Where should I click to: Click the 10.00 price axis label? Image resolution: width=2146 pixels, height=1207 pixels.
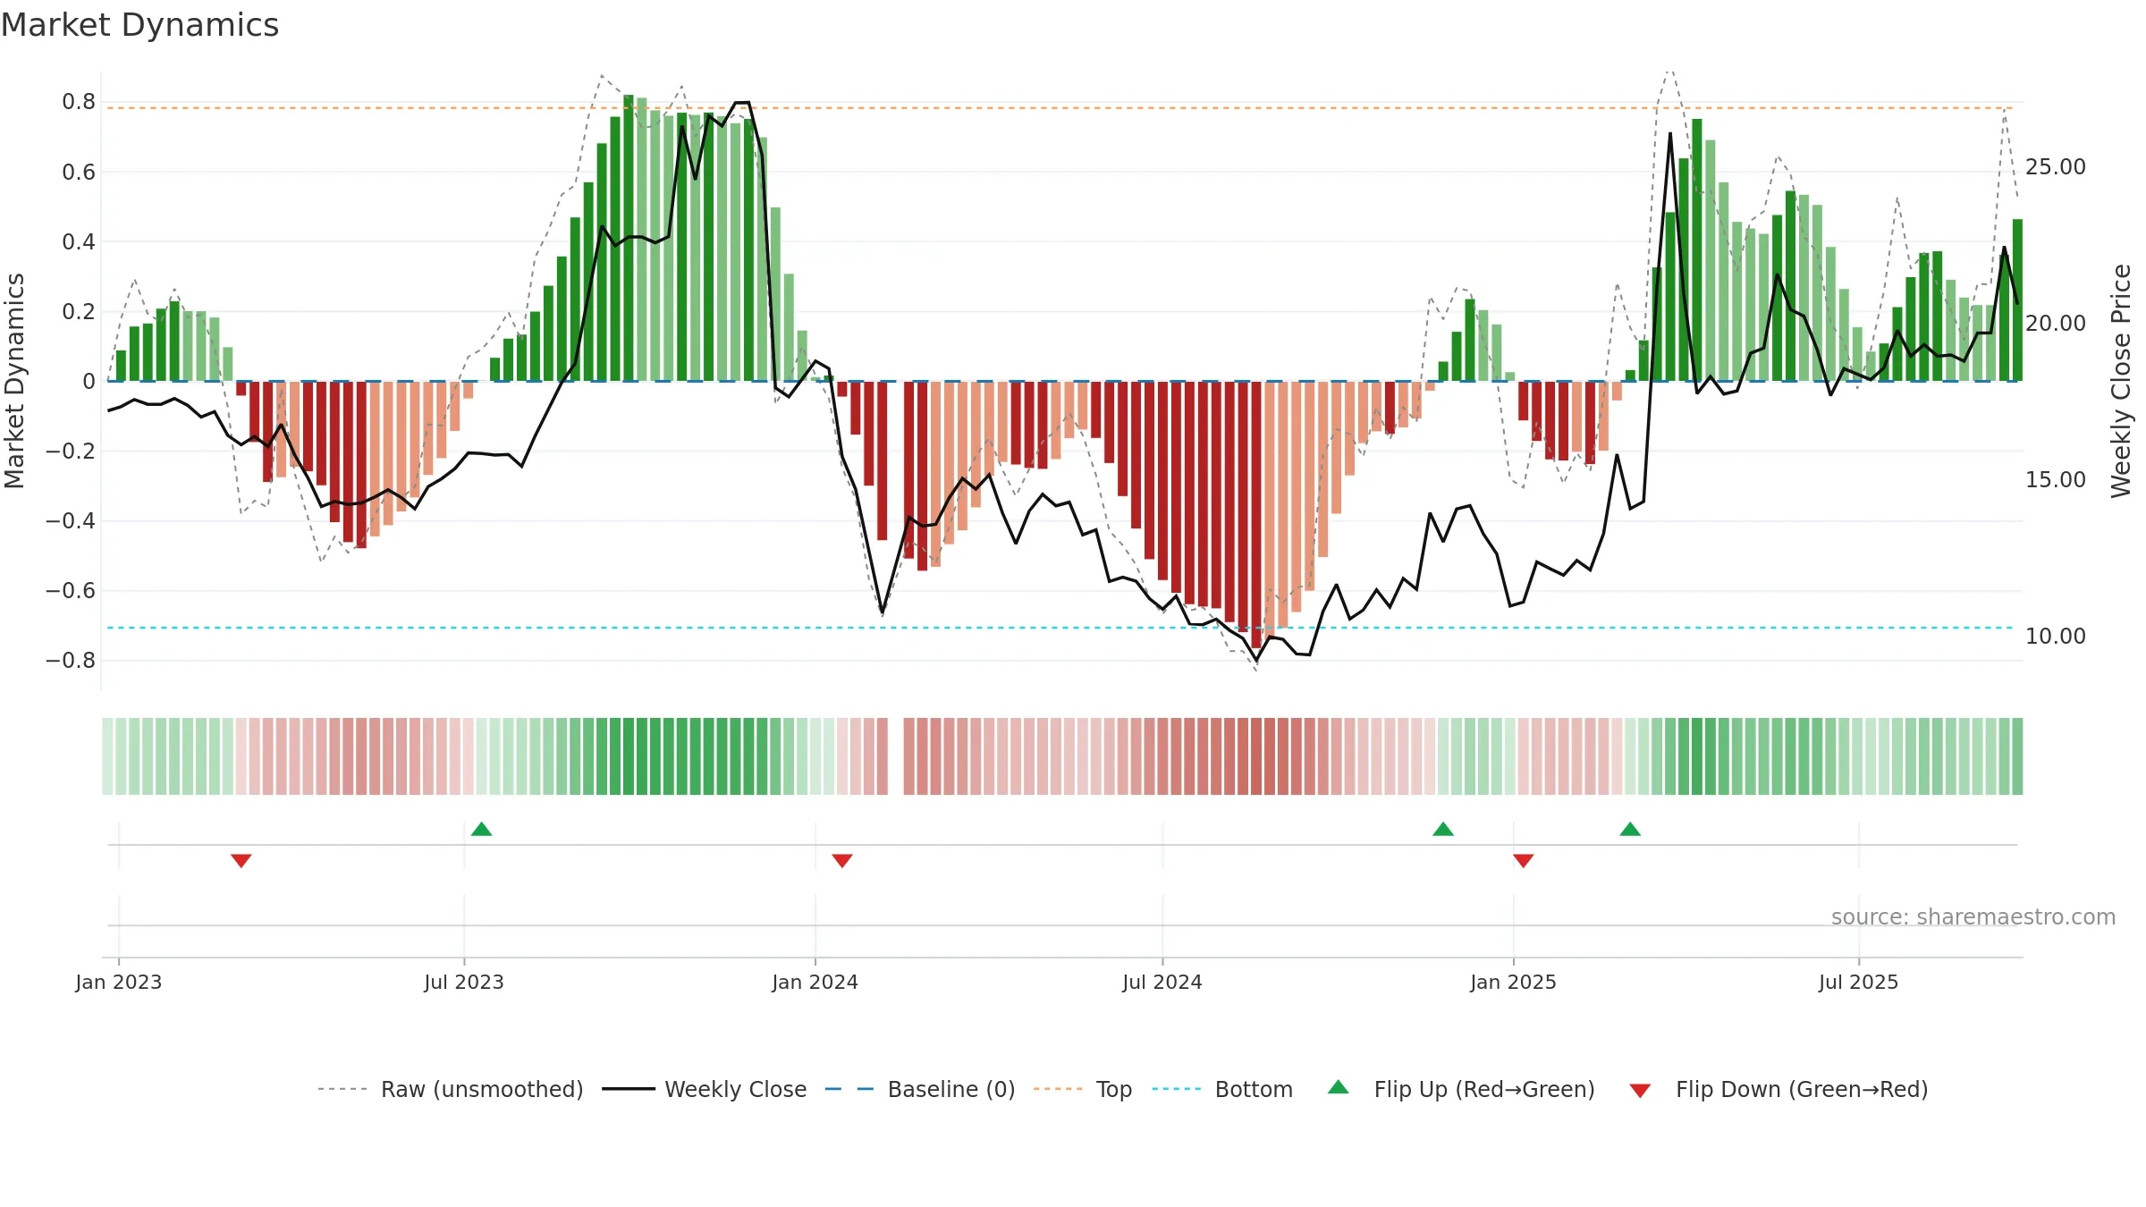tap(2056, 637)
